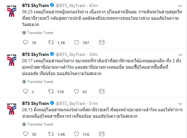Open the @BTS_SkyTrain handle on the 51m tweet

(70, 103)
